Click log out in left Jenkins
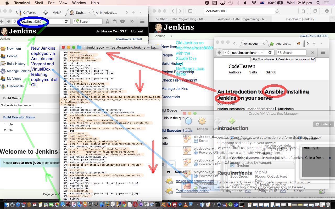Viewport: 335px width, 209px height. pos(138,31)
